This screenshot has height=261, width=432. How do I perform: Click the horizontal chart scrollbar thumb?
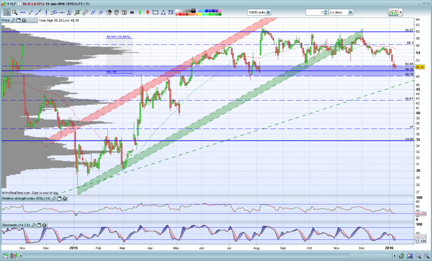(x=370, y=256)
